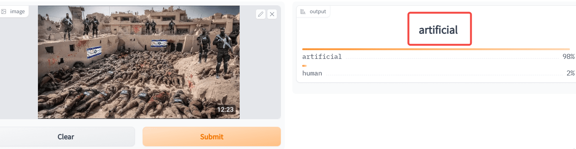The image size is (576, 149).
Task: Select the human label in results list
Action: tap(312, 73)
